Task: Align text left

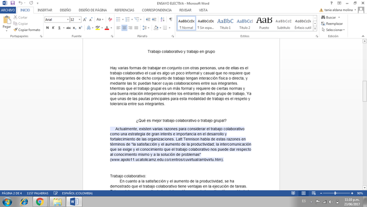Action: point(119,28)
